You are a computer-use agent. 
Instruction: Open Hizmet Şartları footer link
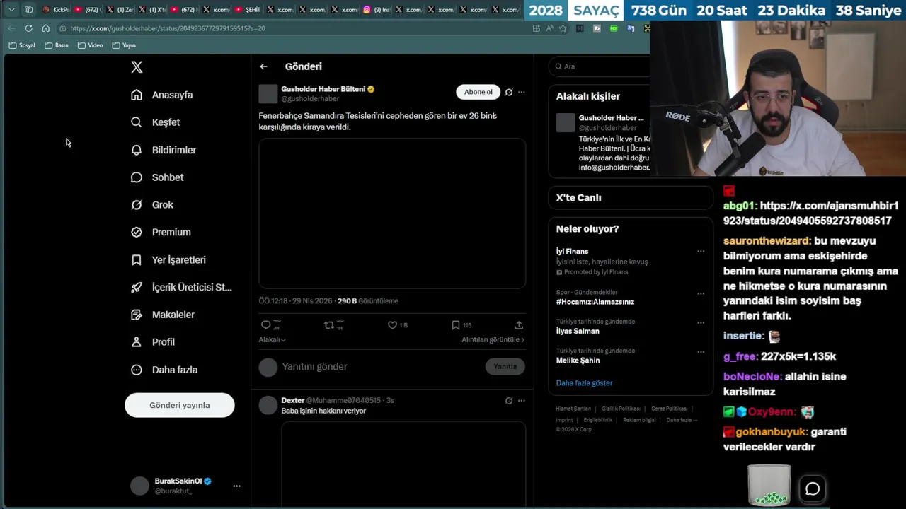tap(573, 409)
